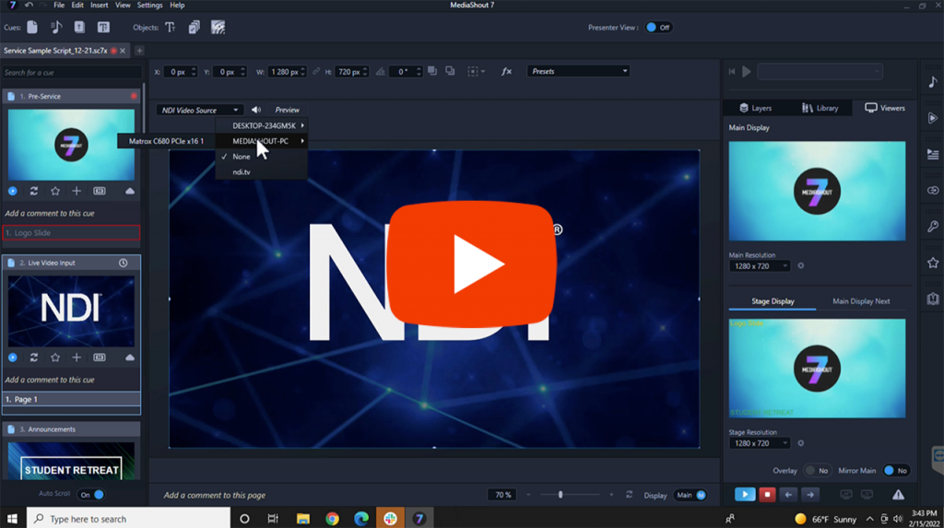Screen dimensions: 944x528
Task: Open the book icon panel in right sidebar
Action: (933, 299)
